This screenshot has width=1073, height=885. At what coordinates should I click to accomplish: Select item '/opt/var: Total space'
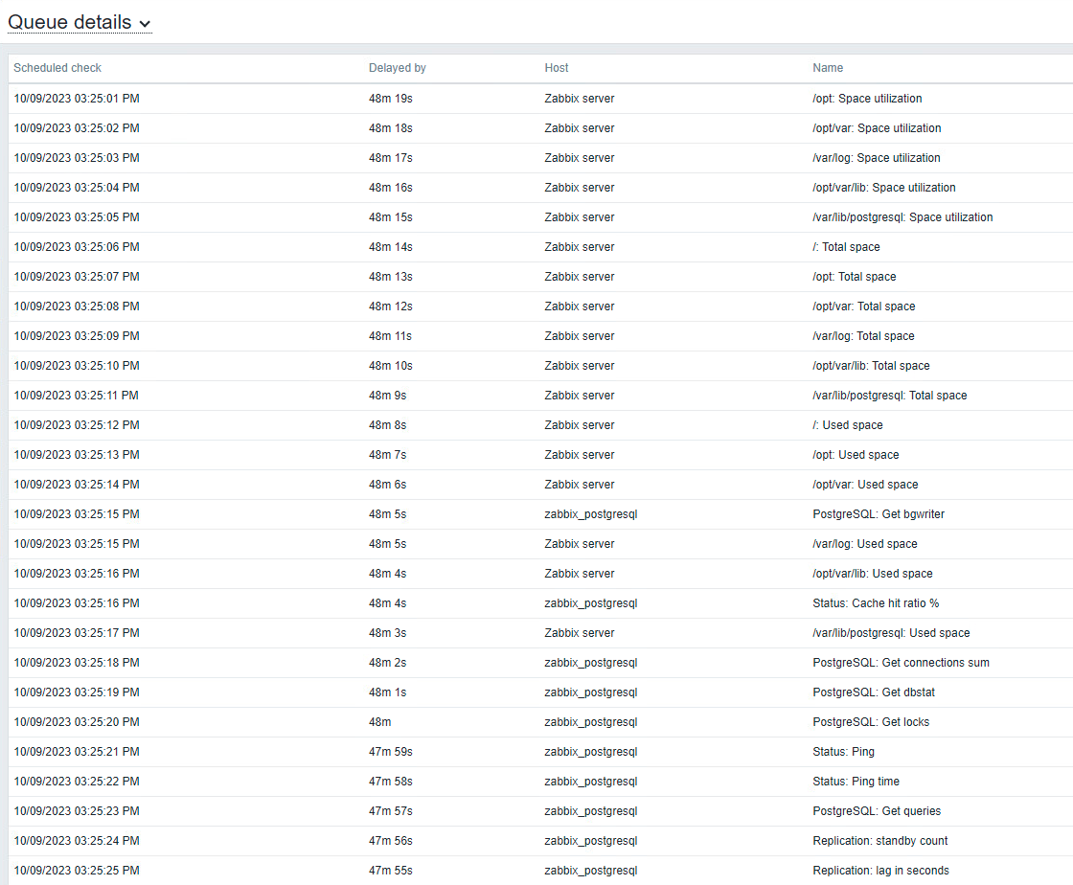[x=863, y=306]
